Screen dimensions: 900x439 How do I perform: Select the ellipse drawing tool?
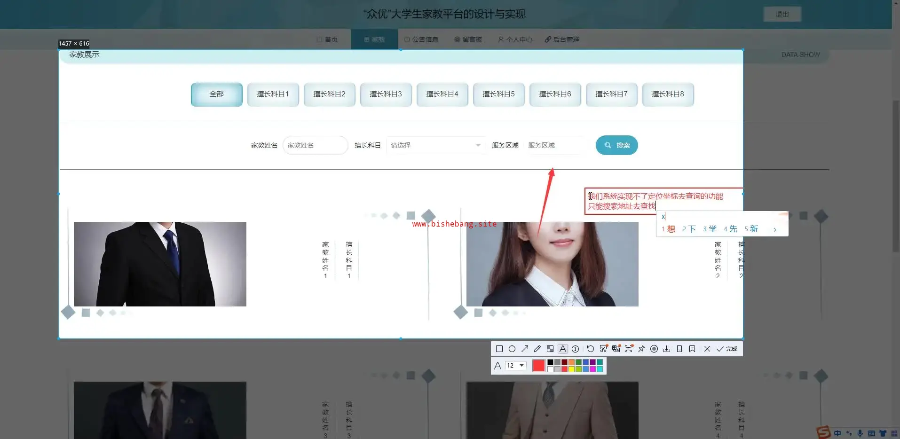[512, 349]
